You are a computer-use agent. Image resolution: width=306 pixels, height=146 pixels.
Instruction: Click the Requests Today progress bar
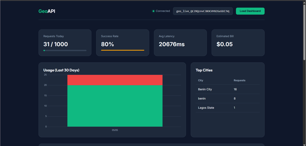[65, 50]
